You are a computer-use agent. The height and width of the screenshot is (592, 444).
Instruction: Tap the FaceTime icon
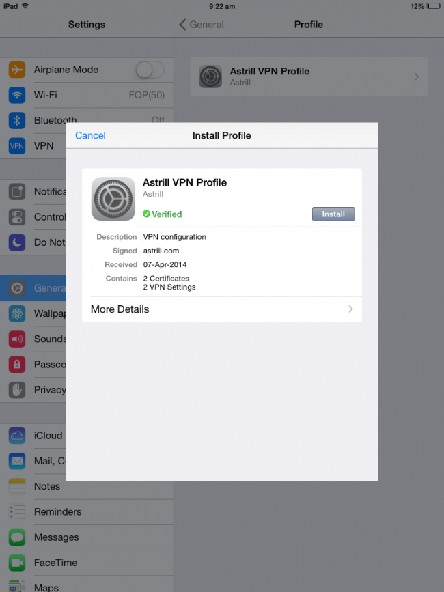click(x=17, y=563)
